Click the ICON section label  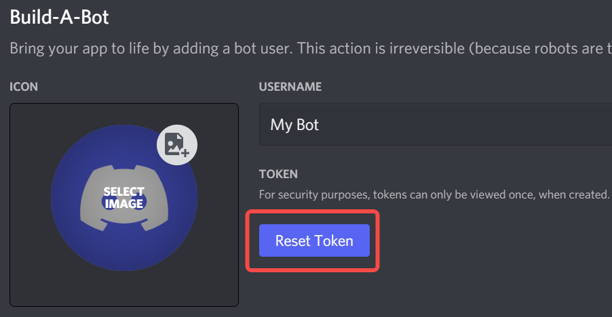pos(24,87)
